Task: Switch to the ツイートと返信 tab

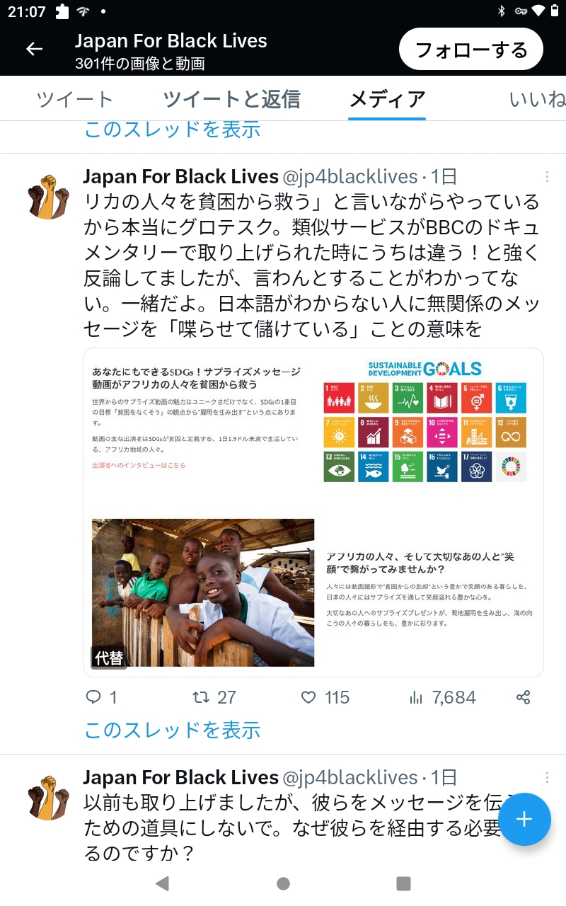Action: pos(231,99)
